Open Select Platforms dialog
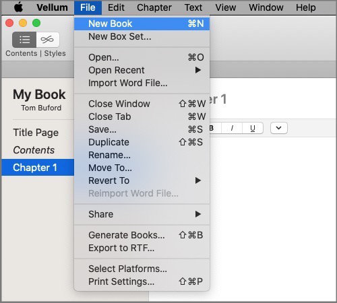337x303 pixels. pyautogui.click(x=142, y=269)
